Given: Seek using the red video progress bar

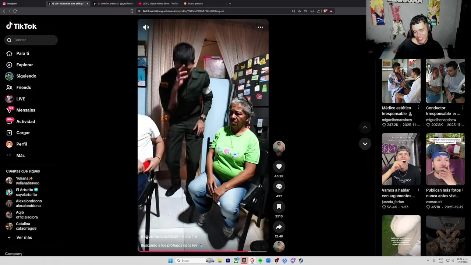Looking at the screenshot, I should [x=203, y=251].
